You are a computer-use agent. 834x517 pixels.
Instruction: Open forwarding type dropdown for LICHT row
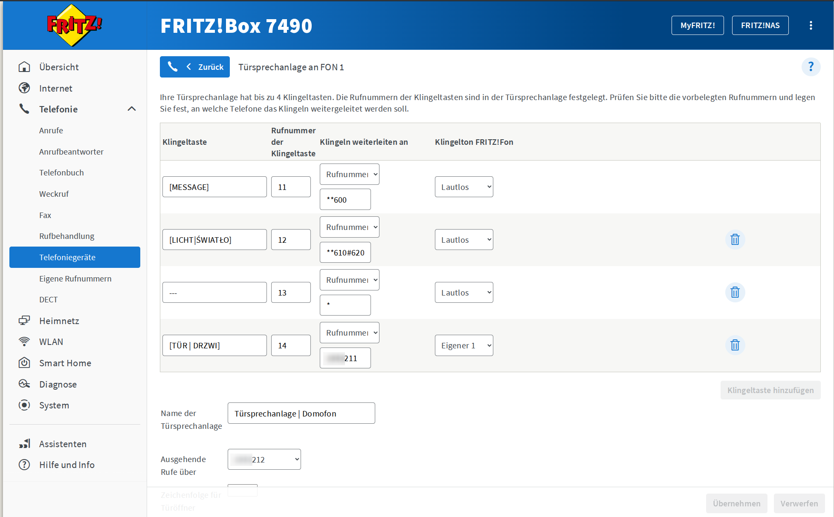(x=350, y=227)
